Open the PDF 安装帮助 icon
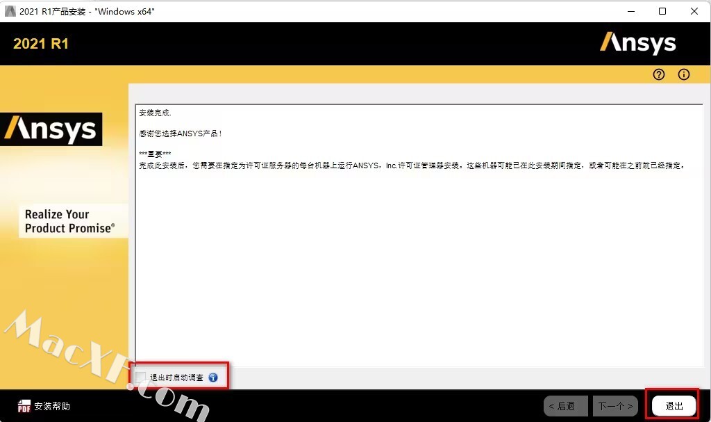This screenshot has width=711, height=422. tap(24, 406)
